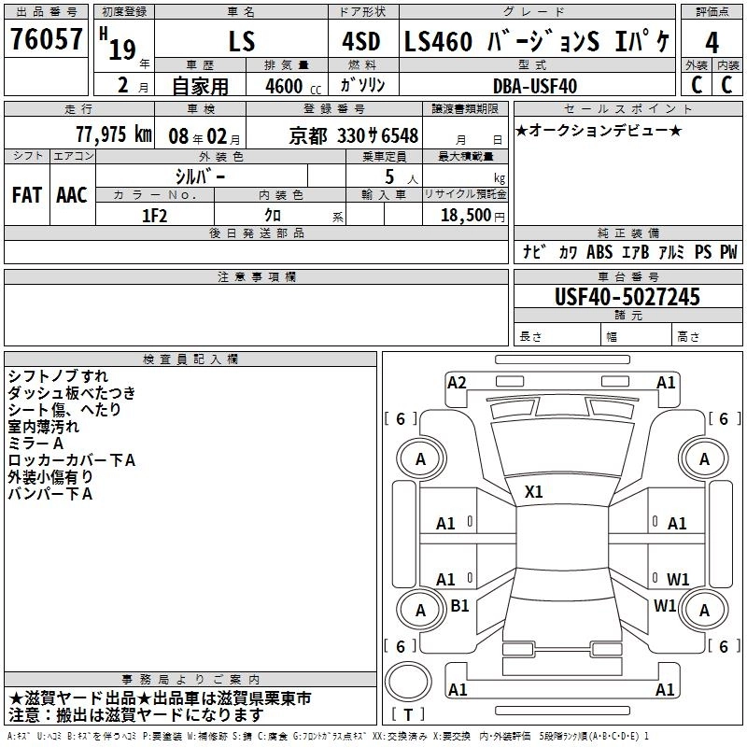Screen dimensions: 747x747
Task: Click the bottom-right tire circle marked A
Action: pos(703,610)
